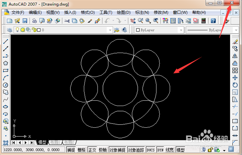Open the 文件(F) menu
This screenshot has width=242, height=155.
(x=18, y=13)
